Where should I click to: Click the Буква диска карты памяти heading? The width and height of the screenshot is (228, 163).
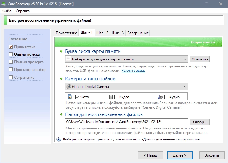[93, 51]
